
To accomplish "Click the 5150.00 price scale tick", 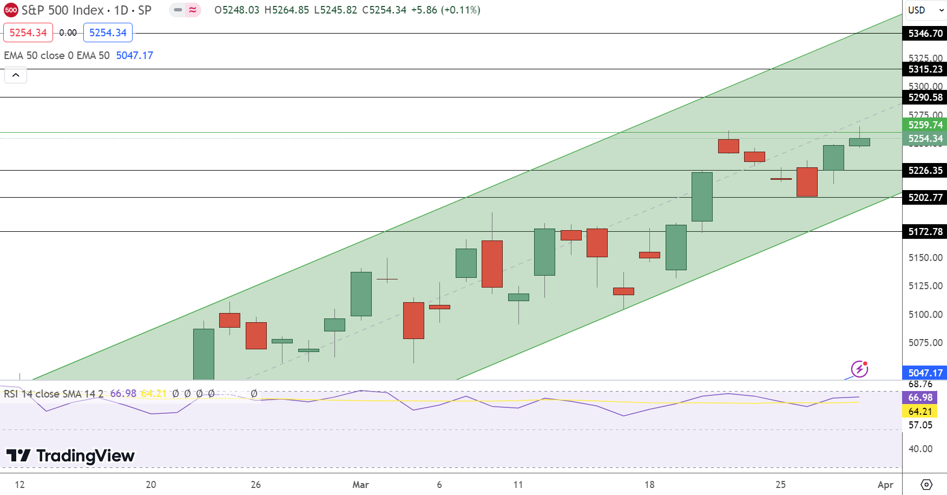I will click(x=925, y=258).
